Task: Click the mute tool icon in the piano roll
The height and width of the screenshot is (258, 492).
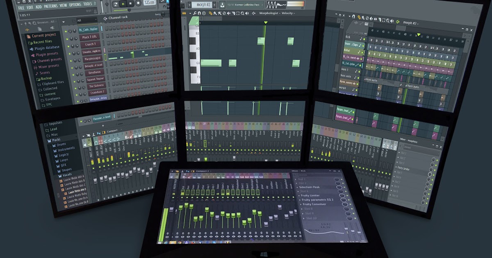Action: pyautogui.click(x=229, y=13)
